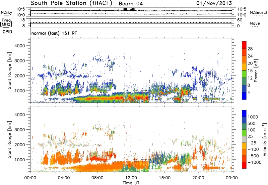Click the -500 label on velocity colorbar
Image resolution: width=268 pixels, height=185 pixels.
point(253,156)
